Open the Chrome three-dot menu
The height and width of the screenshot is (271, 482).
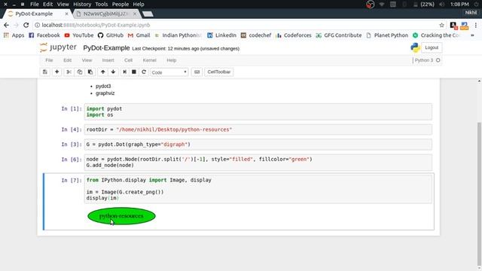[476, 25]
